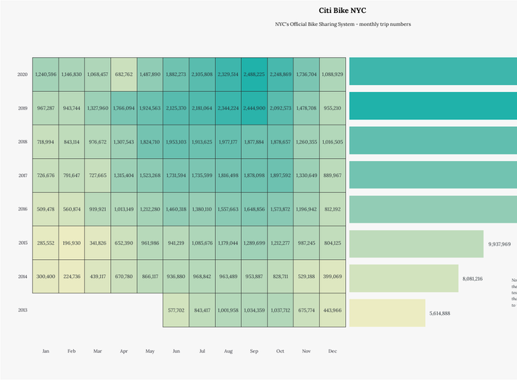Select the 2014 yearly total bar
The height and width of the screenshot is (380, 517).
click(403, 279)
